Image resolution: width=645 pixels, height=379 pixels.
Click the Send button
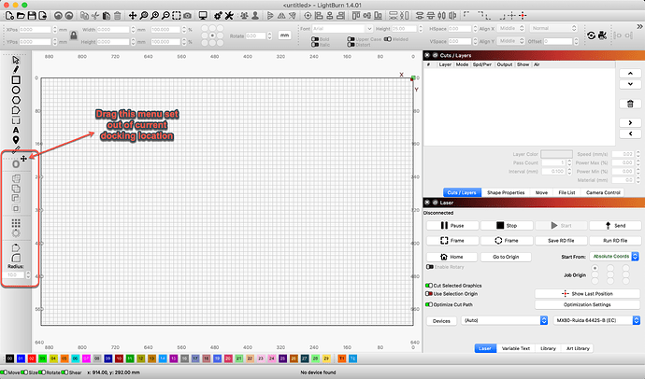pyautogui.click(x=615, y=225)
